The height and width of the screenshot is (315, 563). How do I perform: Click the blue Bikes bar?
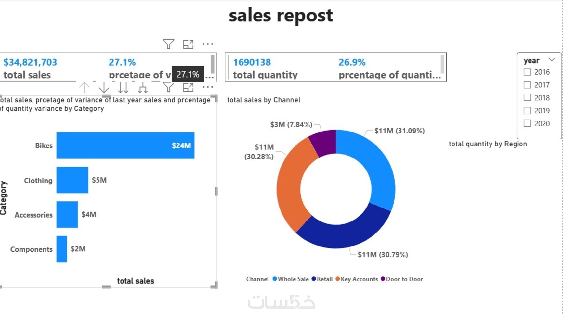(x=125, y=145)
